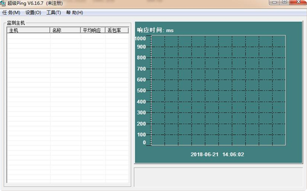The height and width of the screenshot is (191, 307).
Task: Sort by the 平均响应 column header
Action: pos(93,30)
